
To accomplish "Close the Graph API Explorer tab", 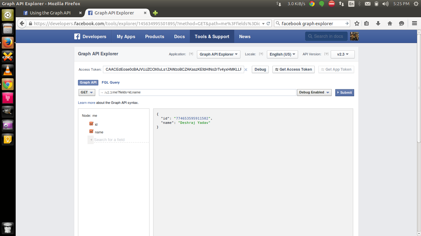I will click(x=145, y=13).
